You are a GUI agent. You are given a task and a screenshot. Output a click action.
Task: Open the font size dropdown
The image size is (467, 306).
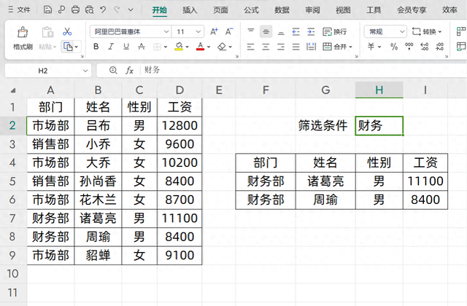[x=200, y=31]
